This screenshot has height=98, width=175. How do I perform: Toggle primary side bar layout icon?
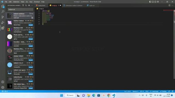point(150,2)
